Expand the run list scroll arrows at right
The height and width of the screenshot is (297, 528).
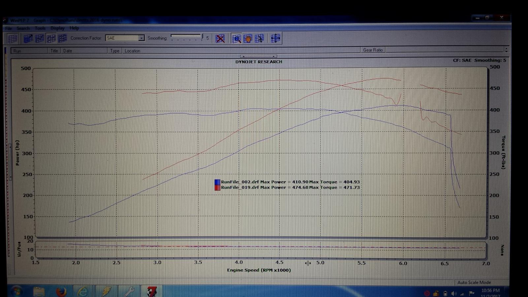click(x=506, y=50)
